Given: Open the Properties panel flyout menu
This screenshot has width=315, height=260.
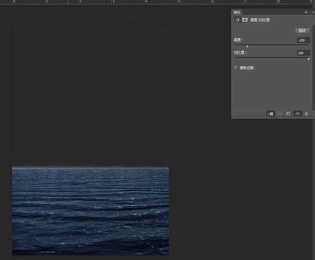Looking at the screenshot, I should coord(313,12).
